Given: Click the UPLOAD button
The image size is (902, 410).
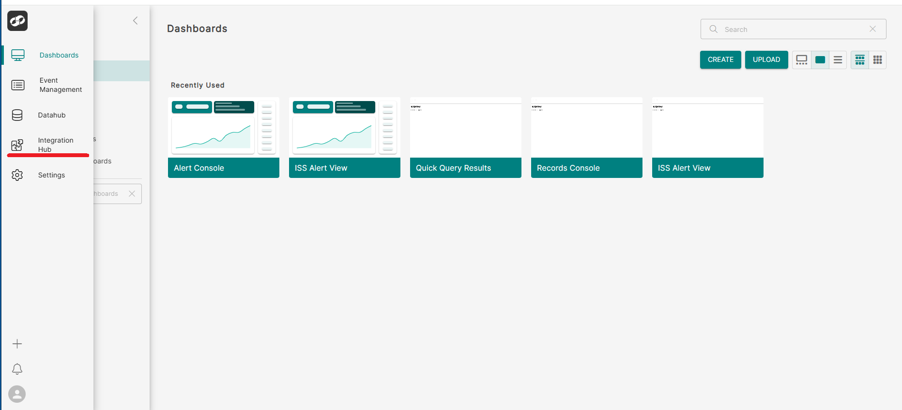Looking at the screenshot, I should tap(766, 59).
